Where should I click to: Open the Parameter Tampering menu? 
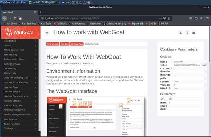coord(20,110)
